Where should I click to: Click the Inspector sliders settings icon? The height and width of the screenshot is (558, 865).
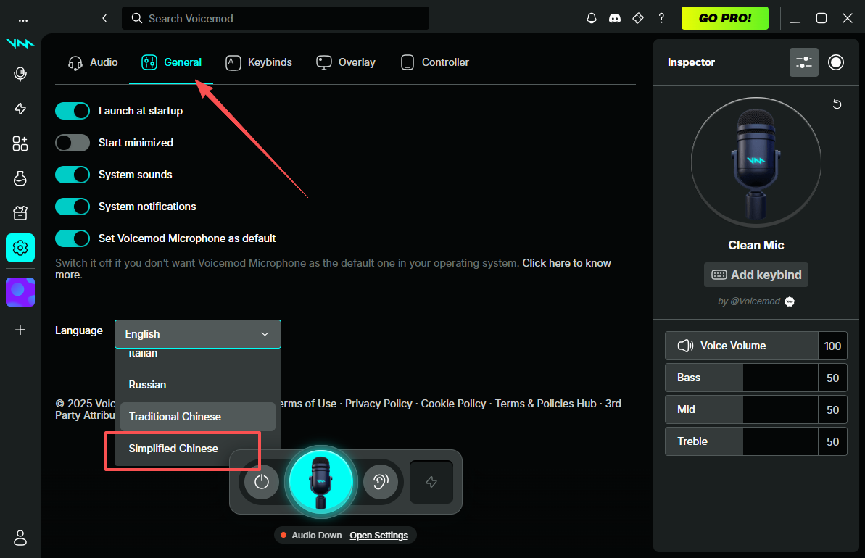[804, 62]
